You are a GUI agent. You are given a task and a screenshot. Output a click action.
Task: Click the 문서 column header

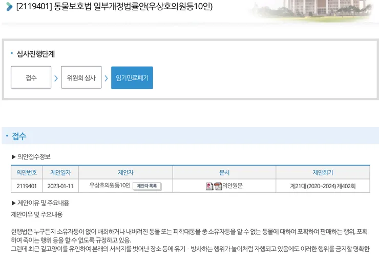224,172
